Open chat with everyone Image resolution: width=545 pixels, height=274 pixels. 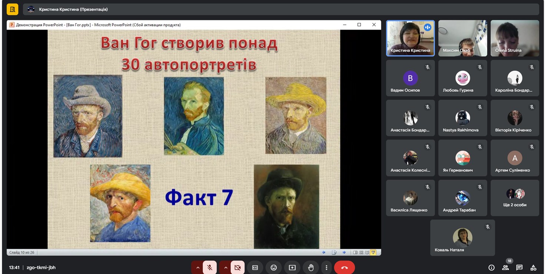[519, 267]
